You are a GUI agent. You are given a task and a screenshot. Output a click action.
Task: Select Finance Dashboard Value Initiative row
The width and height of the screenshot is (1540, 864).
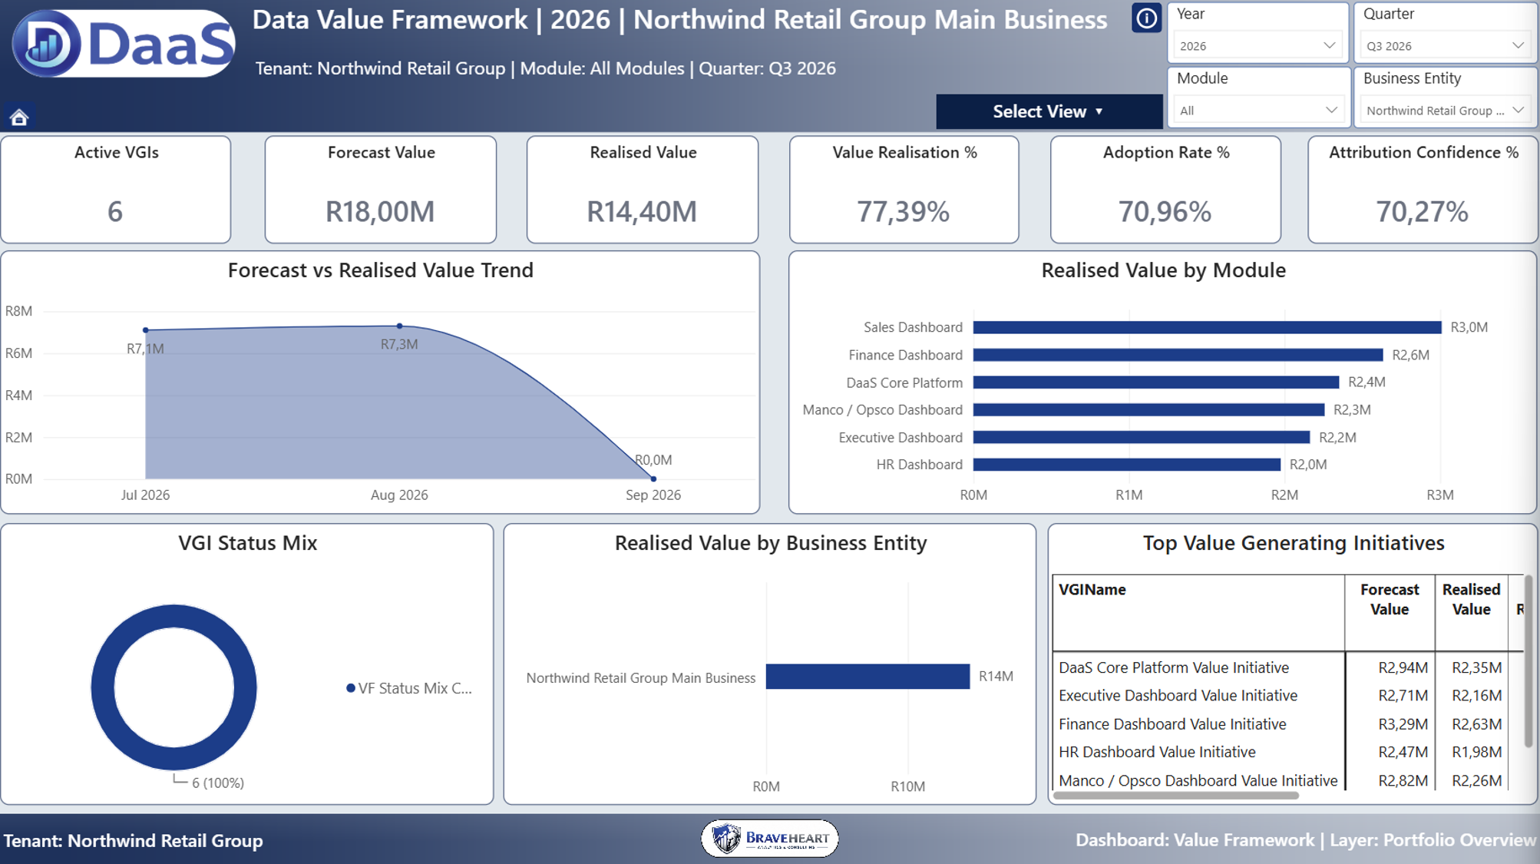point(1287,724)
